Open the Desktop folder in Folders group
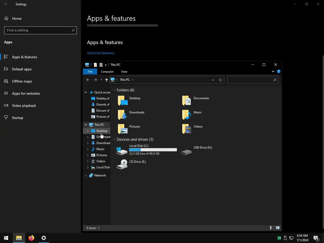This screenshot has width=324, height=243. click(129, 100)
